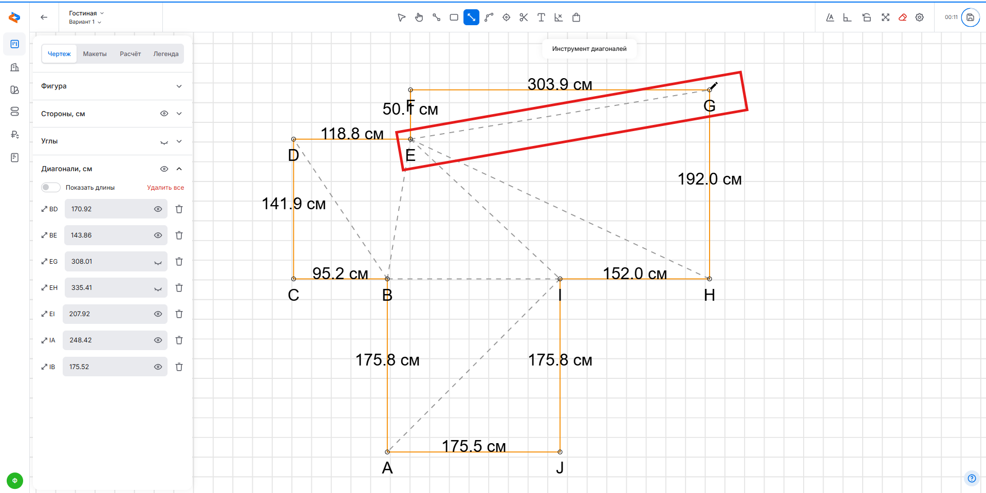Select the rectangle drawing tool
The image size is (986, 493).
click(x=454, y=17)
